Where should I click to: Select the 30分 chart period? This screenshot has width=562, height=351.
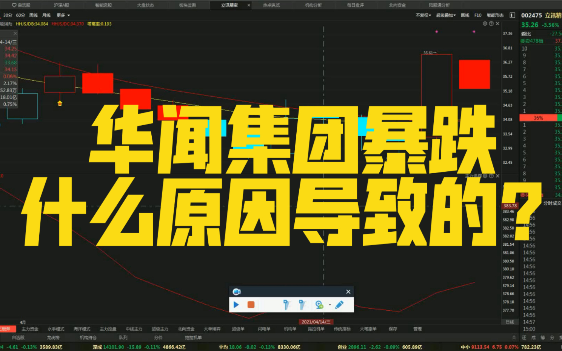pyautogui.click(x=8, y=15)
